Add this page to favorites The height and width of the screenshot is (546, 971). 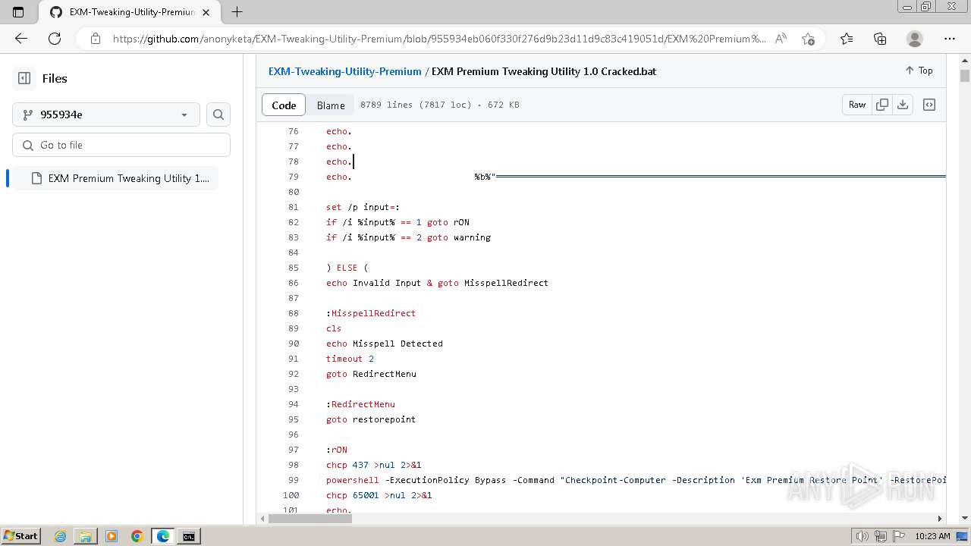808,39
